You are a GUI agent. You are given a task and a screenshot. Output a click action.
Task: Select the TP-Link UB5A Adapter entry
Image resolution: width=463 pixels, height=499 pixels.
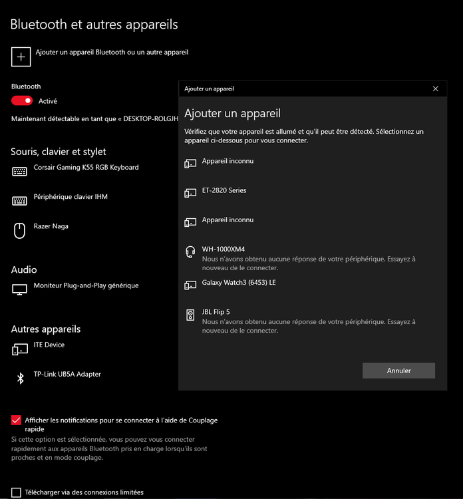[67, 375]
